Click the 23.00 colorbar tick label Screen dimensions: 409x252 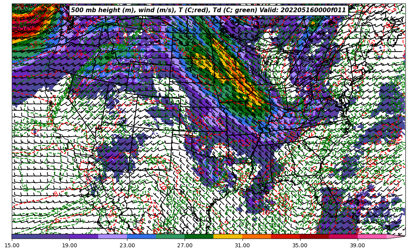tap(127, 245)
